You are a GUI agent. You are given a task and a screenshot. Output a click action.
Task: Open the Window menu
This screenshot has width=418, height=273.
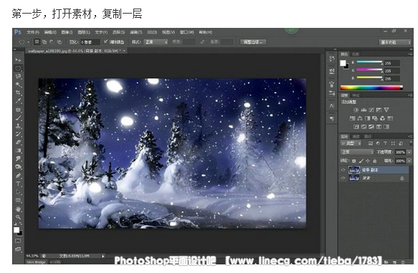coord(186,32)
